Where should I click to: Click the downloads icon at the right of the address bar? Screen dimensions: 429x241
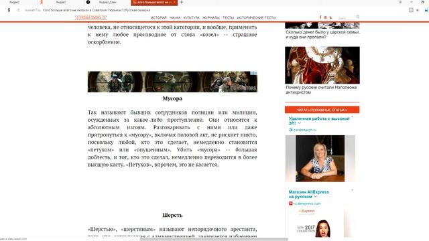426,10
